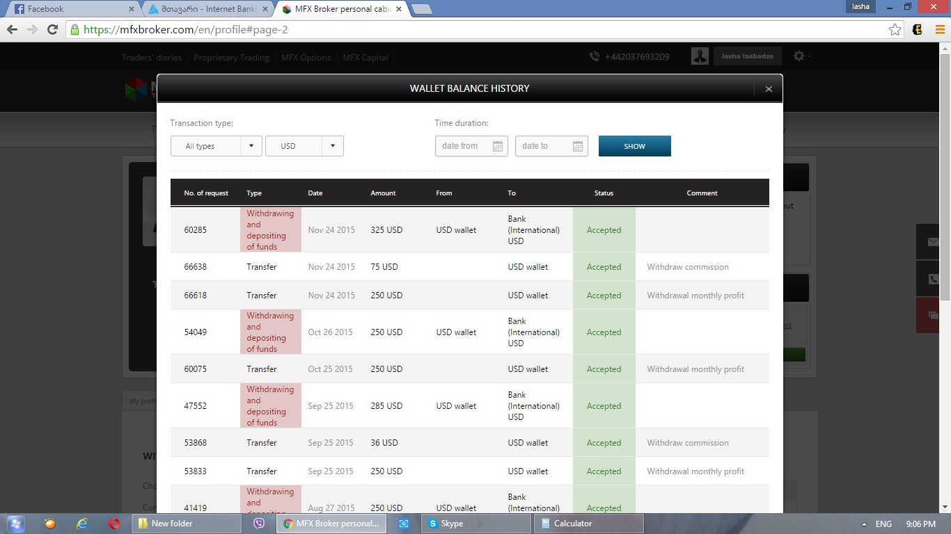Open the Windows Start menu
This screenshot has height=534, width=951.
tap(15, 524)
